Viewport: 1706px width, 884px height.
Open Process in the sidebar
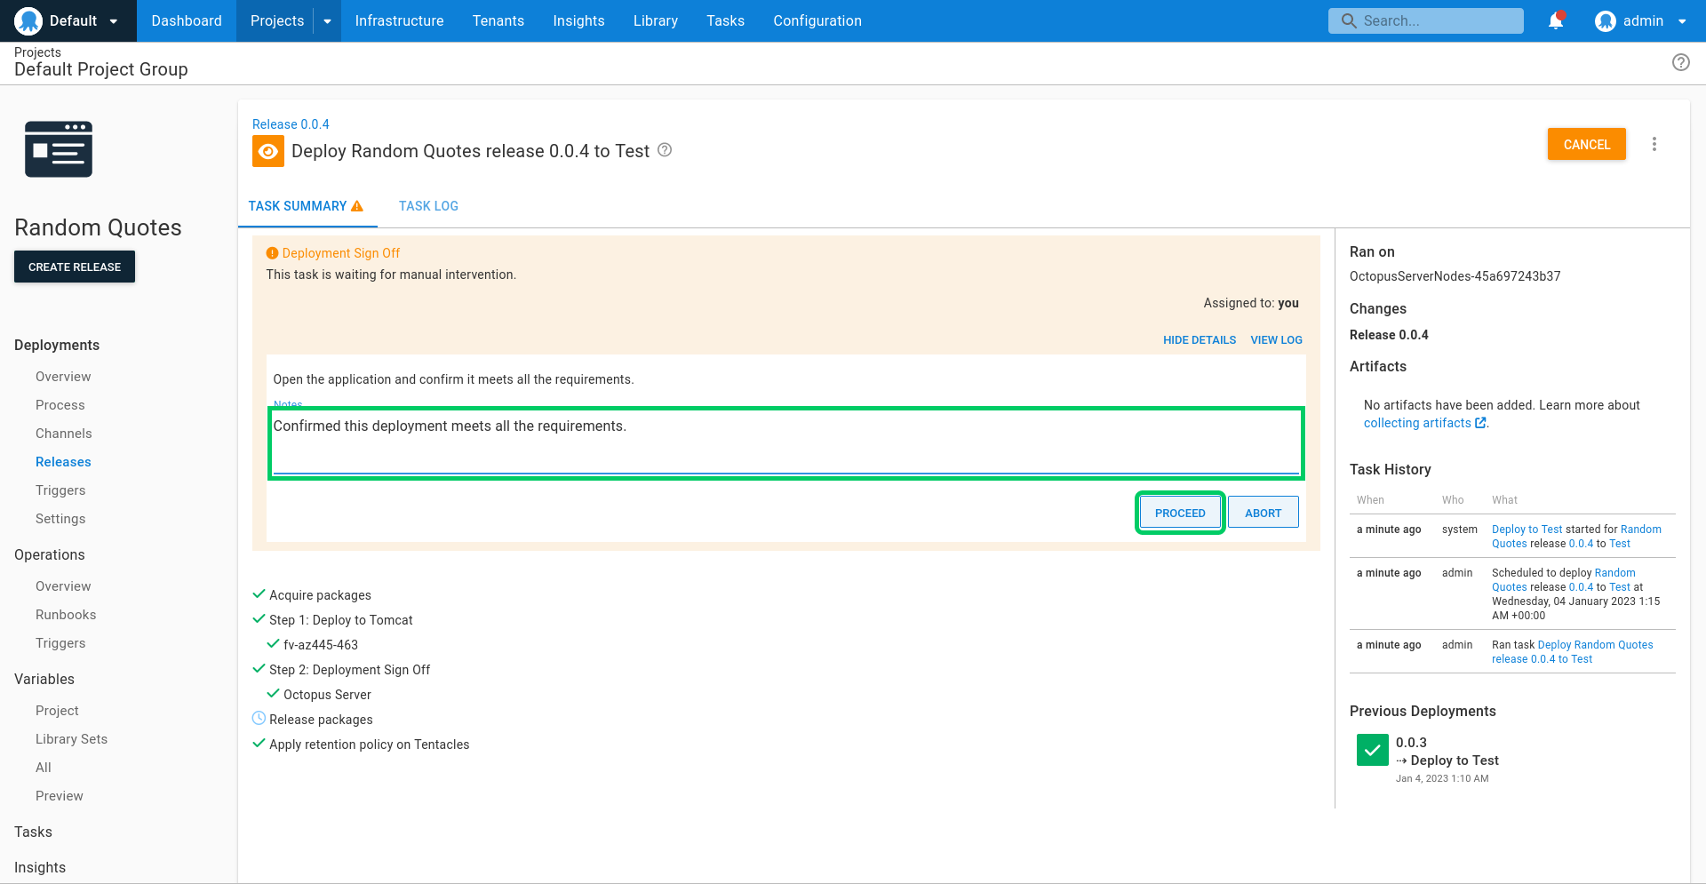(x=60, y=405)
